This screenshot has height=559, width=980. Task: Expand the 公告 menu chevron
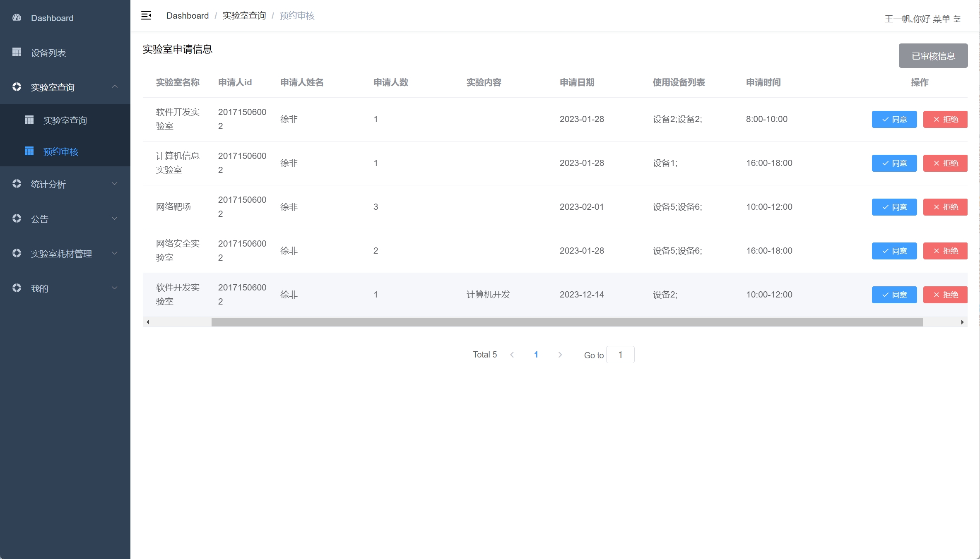(115, 218)
